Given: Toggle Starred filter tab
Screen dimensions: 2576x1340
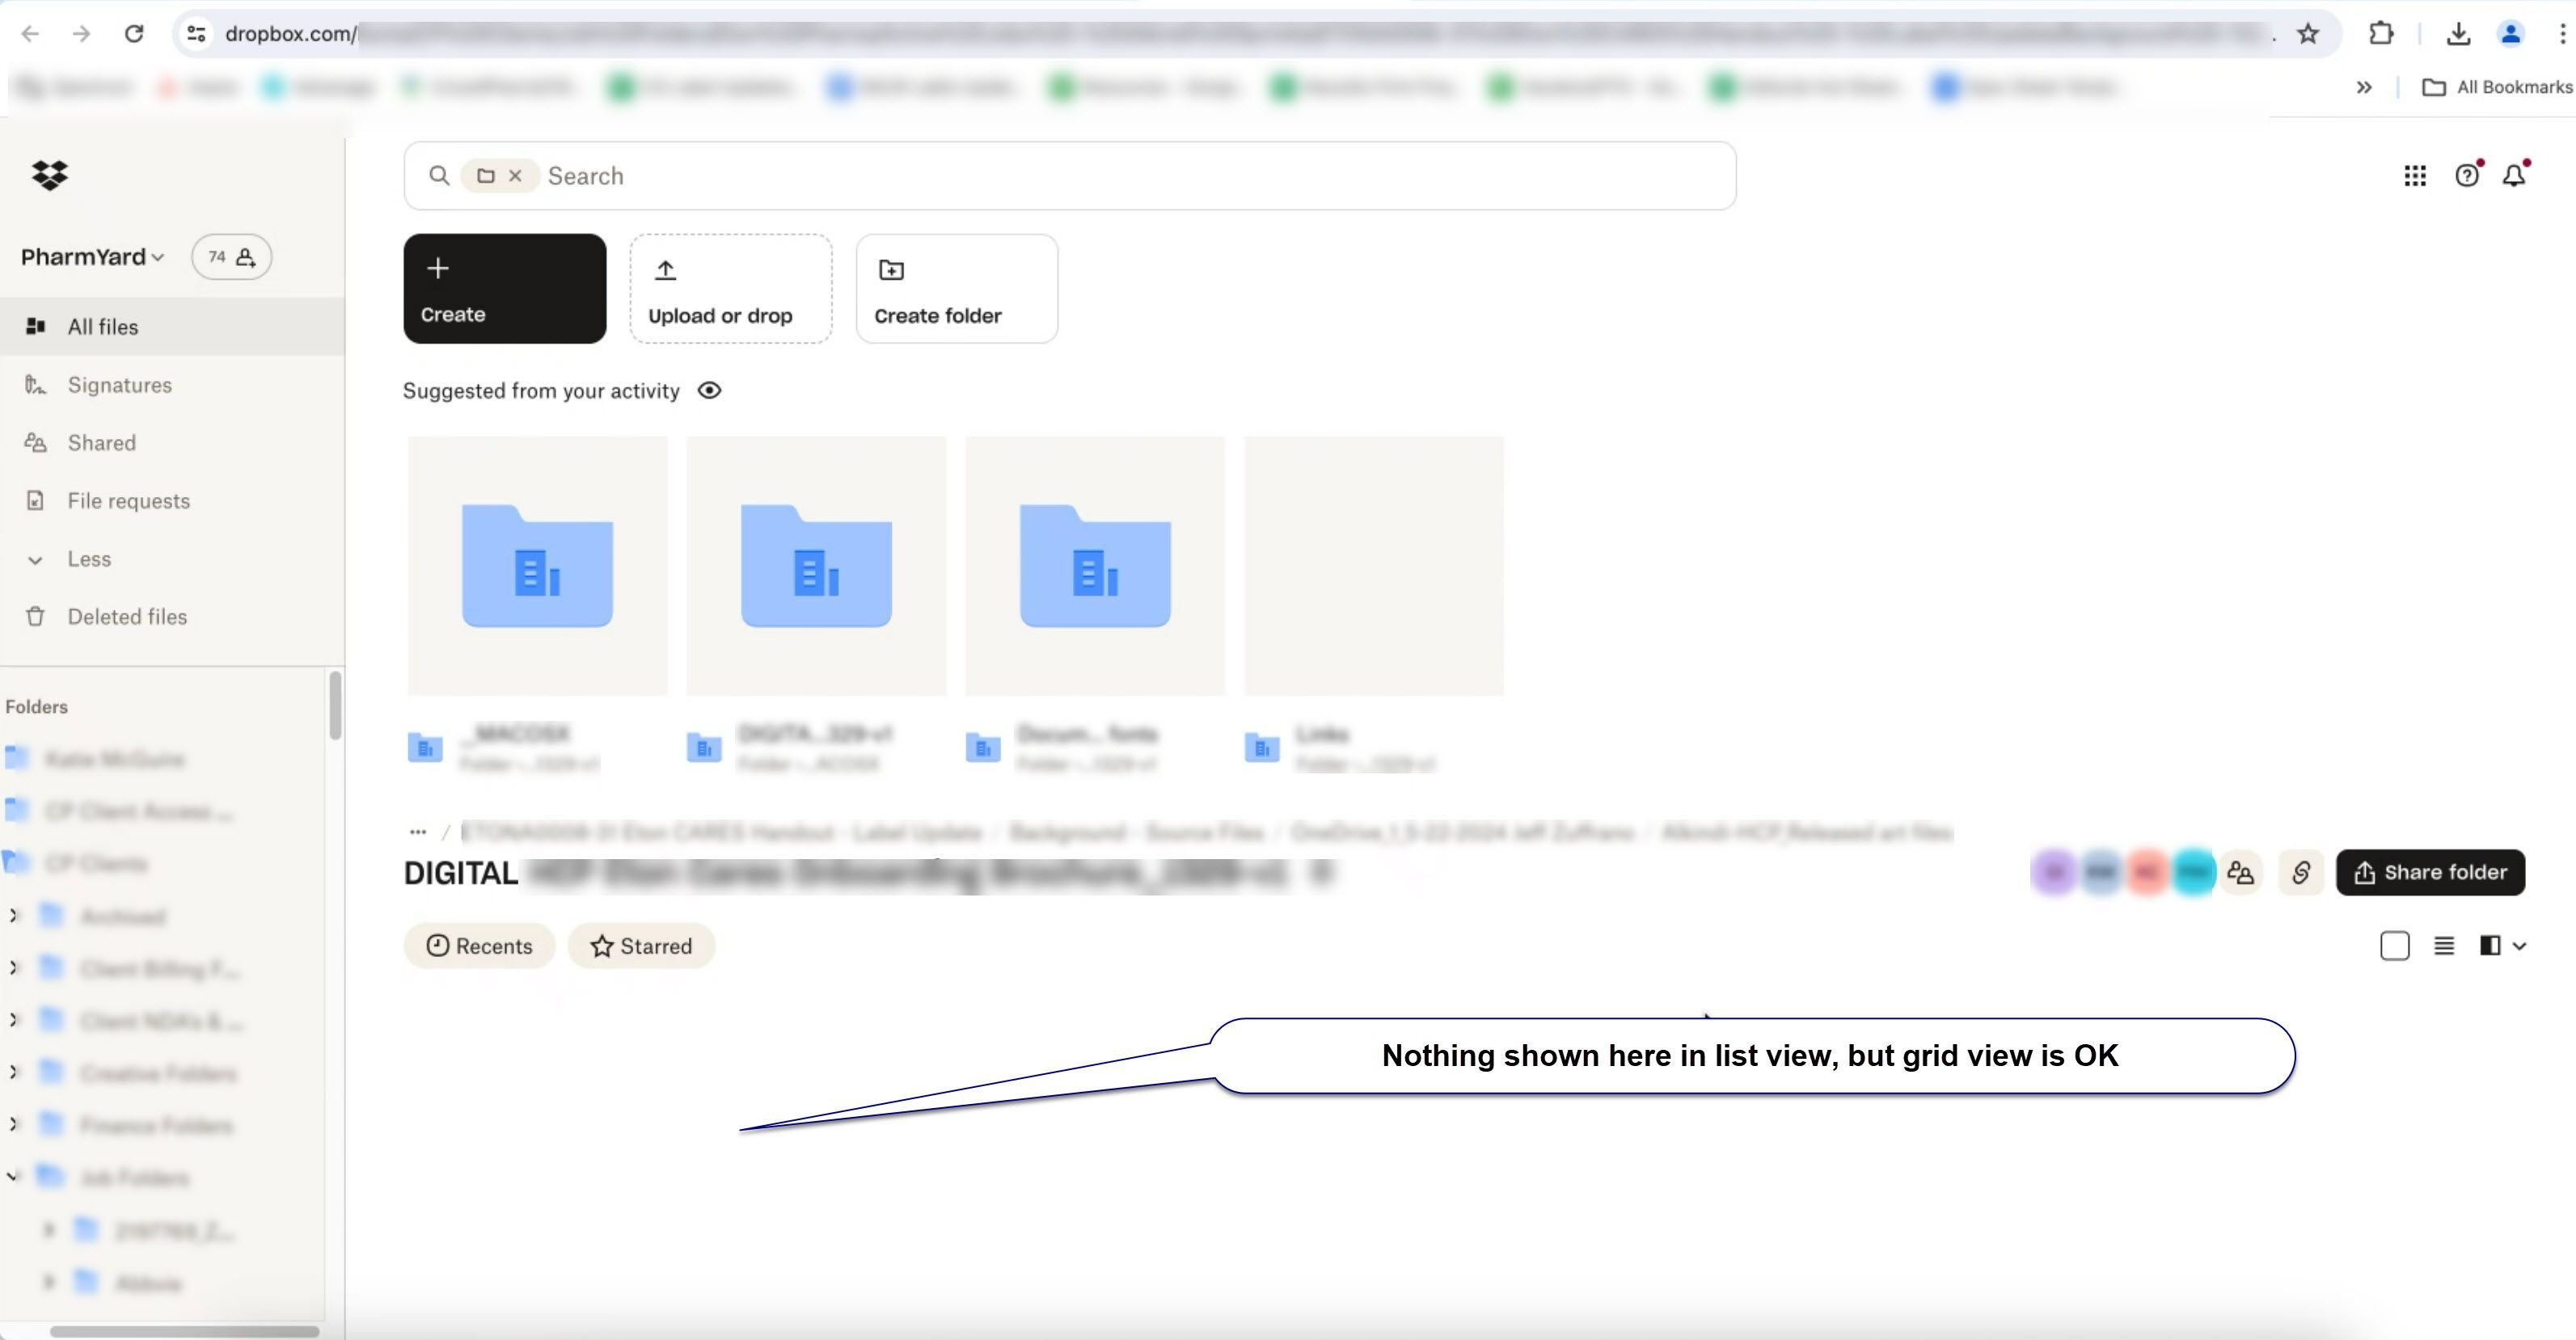Looking at the screenshot, I should pyautogui.click(x=639, y=945).
